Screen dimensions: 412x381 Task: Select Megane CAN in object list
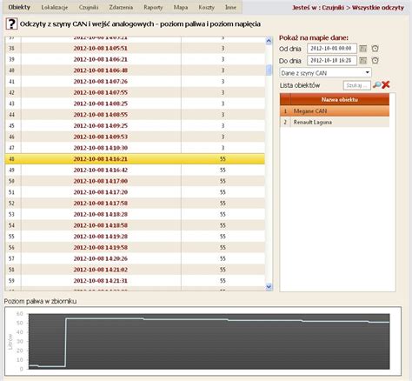point(335,111)
